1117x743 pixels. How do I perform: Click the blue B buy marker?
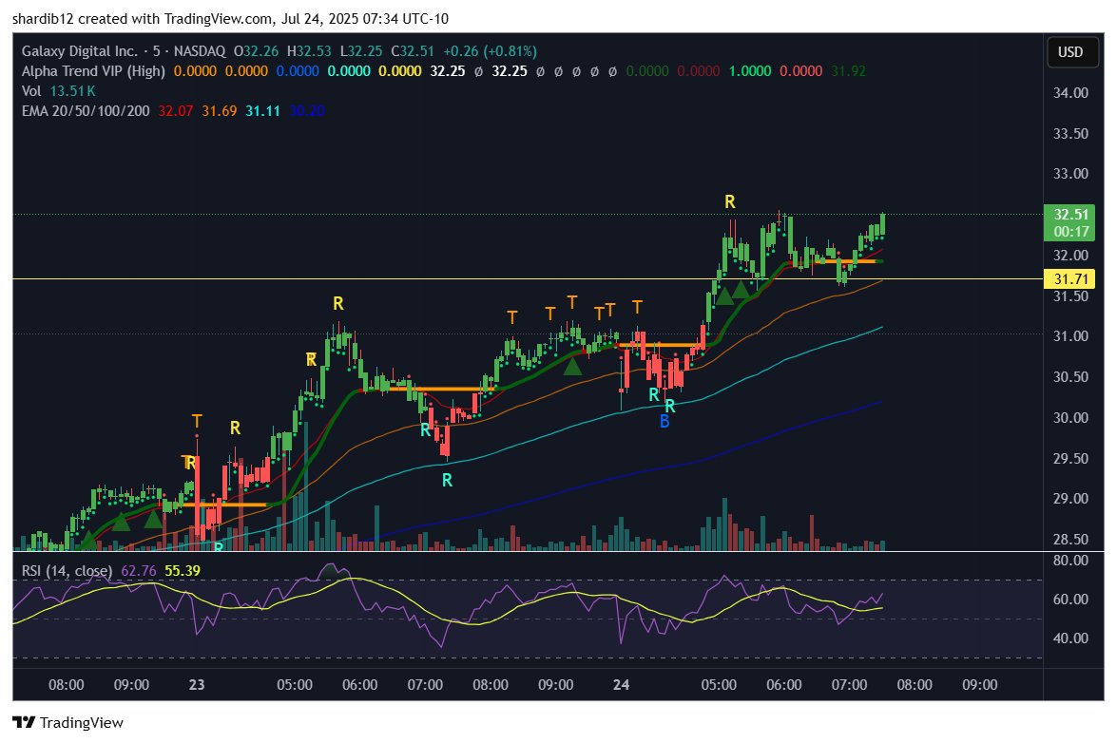(x=664, y=422)
